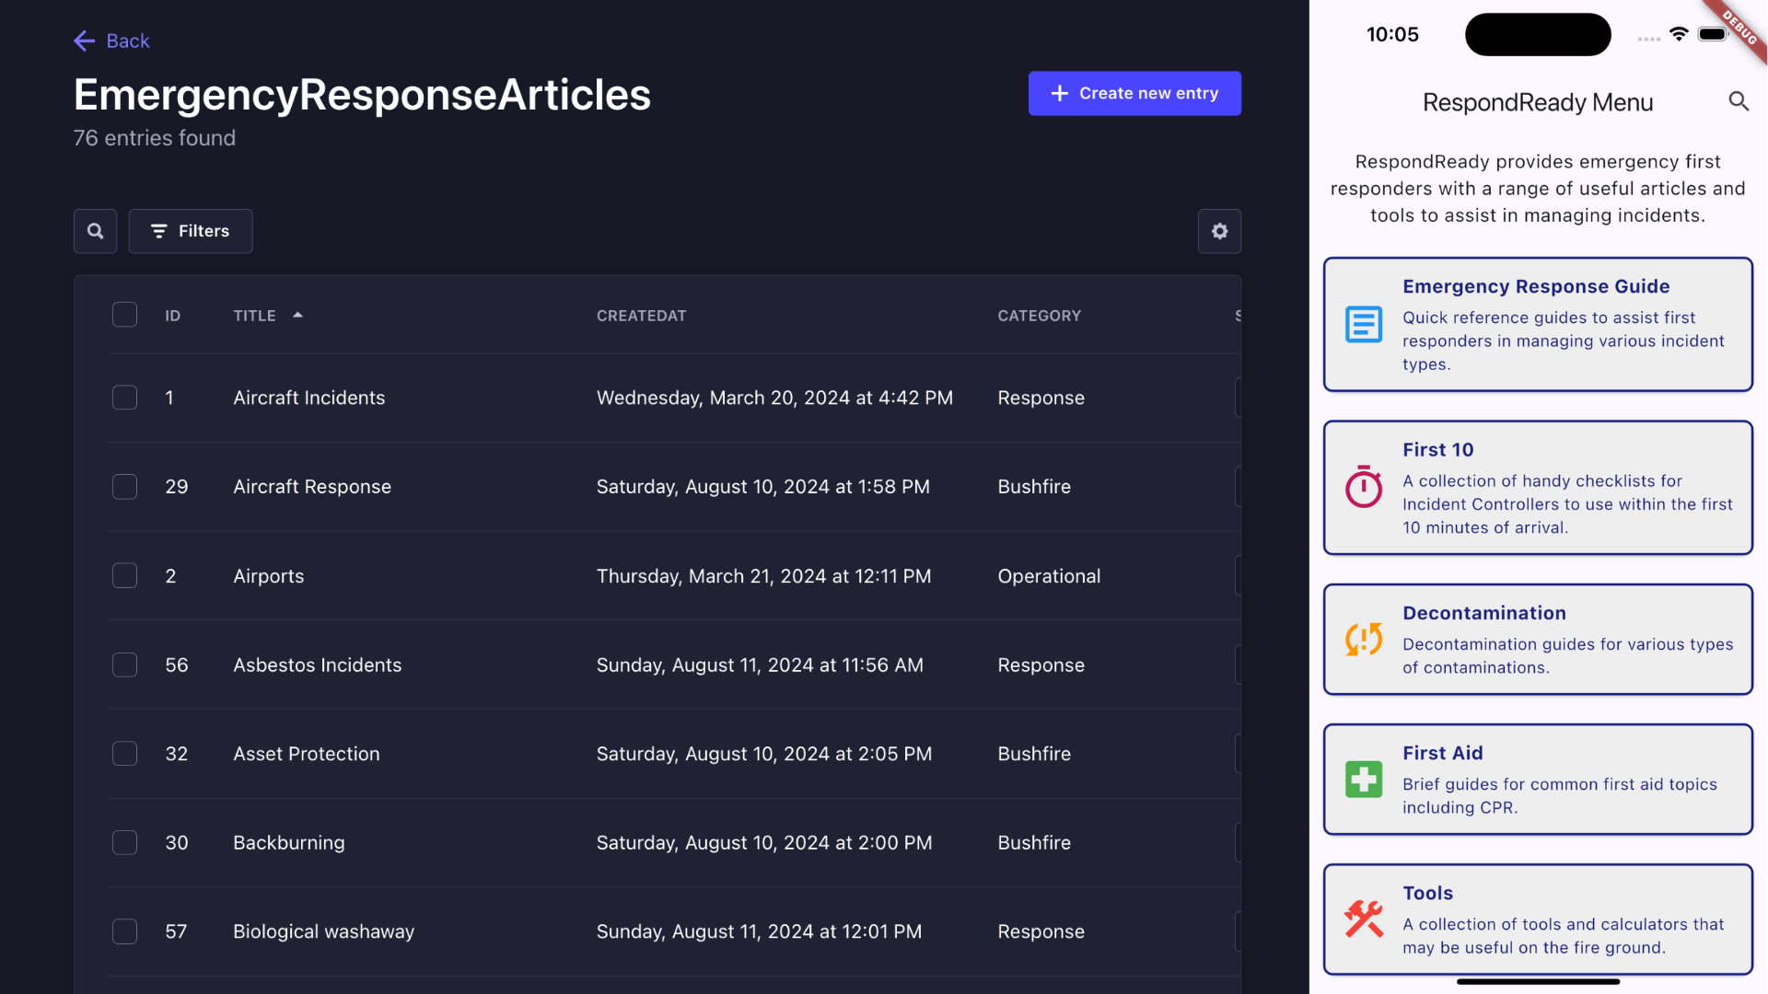1768x994 pixels.
Task: Tap the First 10 stopwatch icon
Action: tap(1363, 487)
